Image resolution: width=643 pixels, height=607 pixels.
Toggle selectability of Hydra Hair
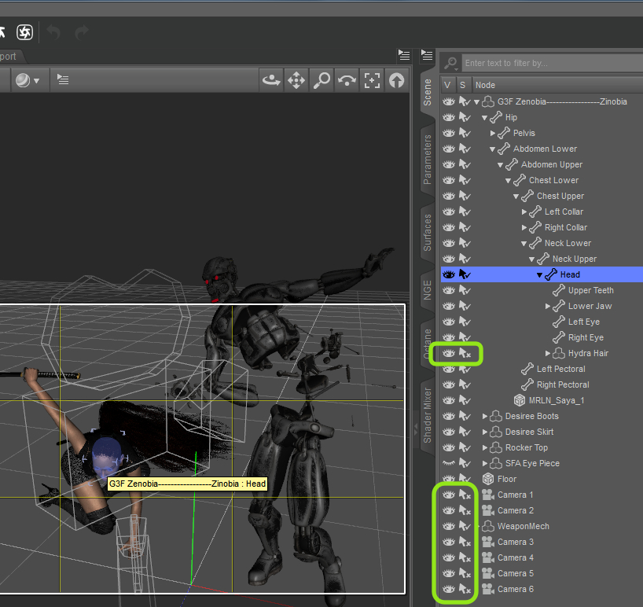pyautogui.click(x=465, y=353)
